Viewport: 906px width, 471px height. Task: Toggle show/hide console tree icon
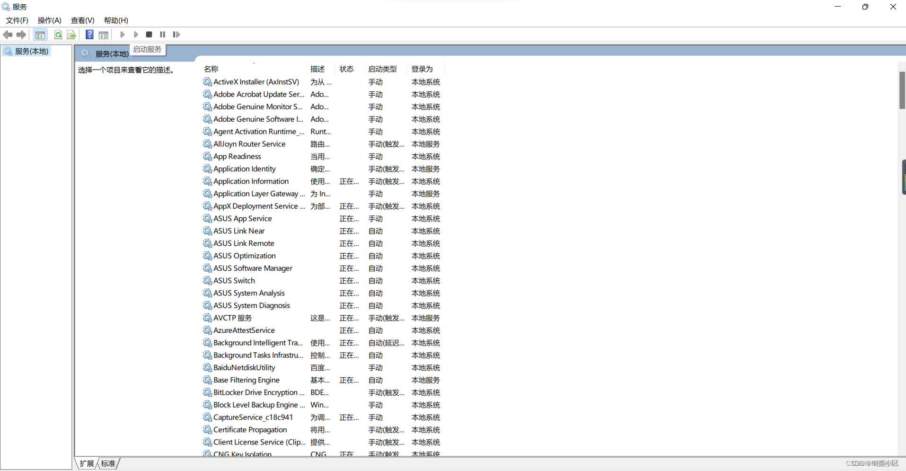(x=40, y=35)
